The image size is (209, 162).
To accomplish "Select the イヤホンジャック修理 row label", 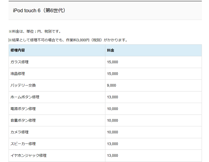I will point(29,155).
